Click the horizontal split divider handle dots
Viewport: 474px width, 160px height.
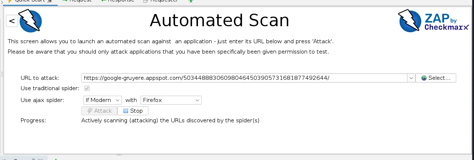pos(120,155)
